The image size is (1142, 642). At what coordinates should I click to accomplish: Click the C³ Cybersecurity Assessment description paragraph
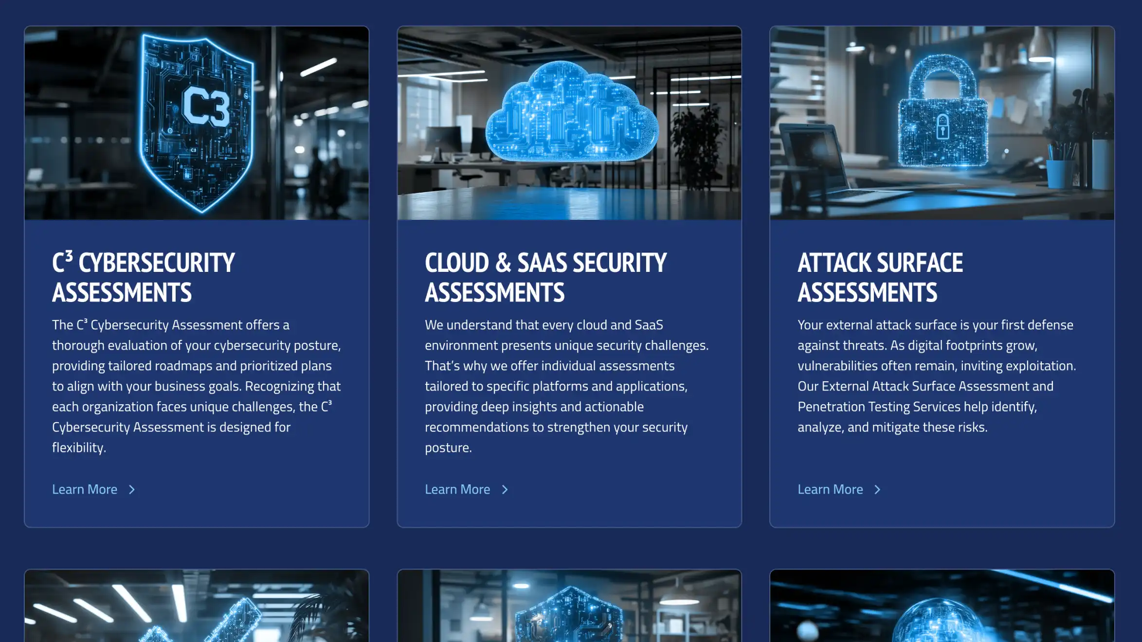click(197, 386)
